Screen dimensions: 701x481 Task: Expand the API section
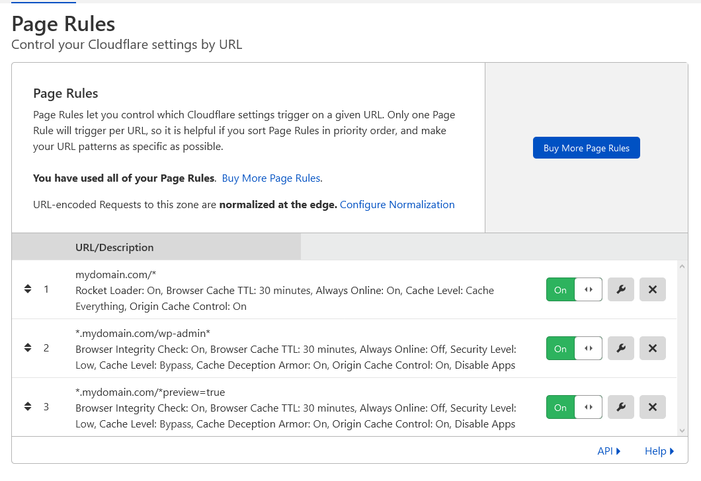pos(608,451)
